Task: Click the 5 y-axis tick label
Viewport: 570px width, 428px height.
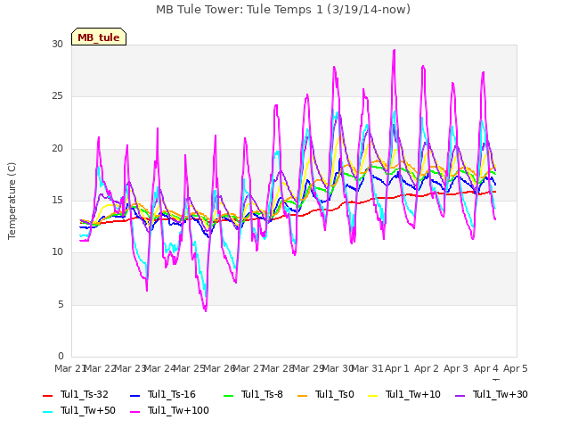Action: [x=61, y=304]
